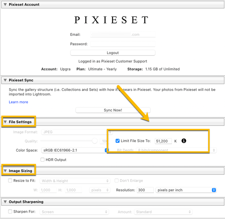
Task: Uncheck Limit File Size To checkbox
Action: 118,141
